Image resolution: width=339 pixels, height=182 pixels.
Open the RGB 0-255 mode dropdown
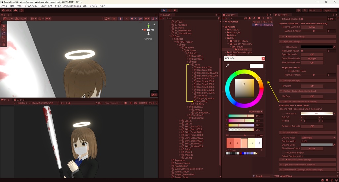pyautogui.click(x=256, y=111)
